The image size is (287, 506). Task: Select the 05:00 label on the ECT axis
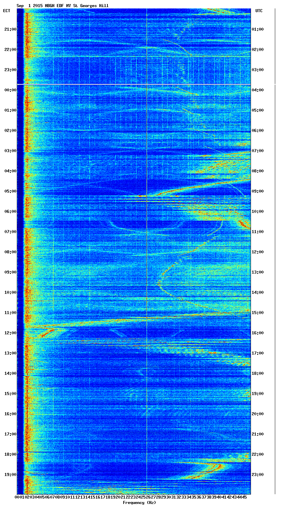tap(10, 191)
